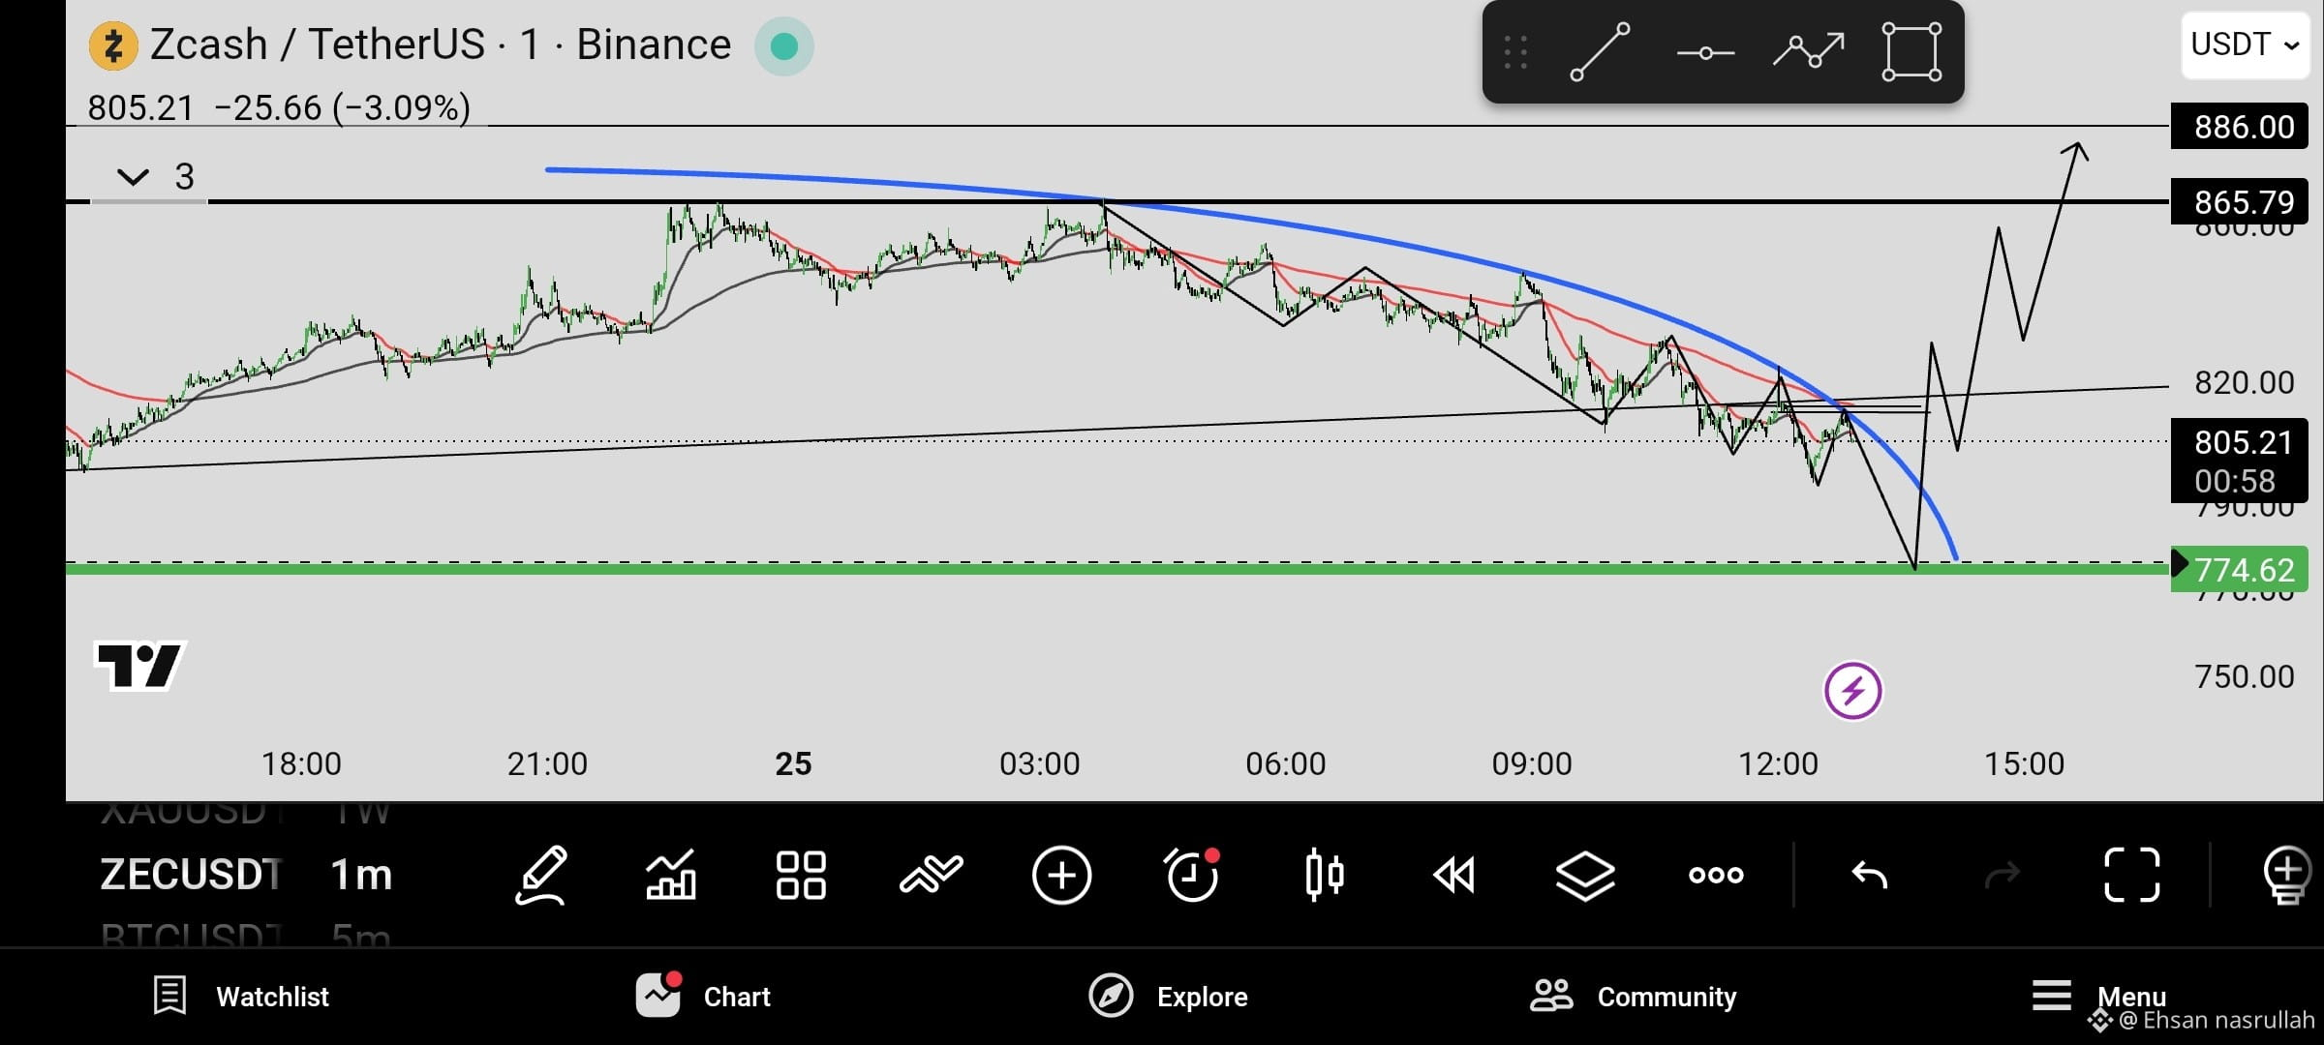Image resolution: width=2324 pixels, height=1045 pixels.
Task: Change the 1m timeframe selector
Action: click(361, 875)
